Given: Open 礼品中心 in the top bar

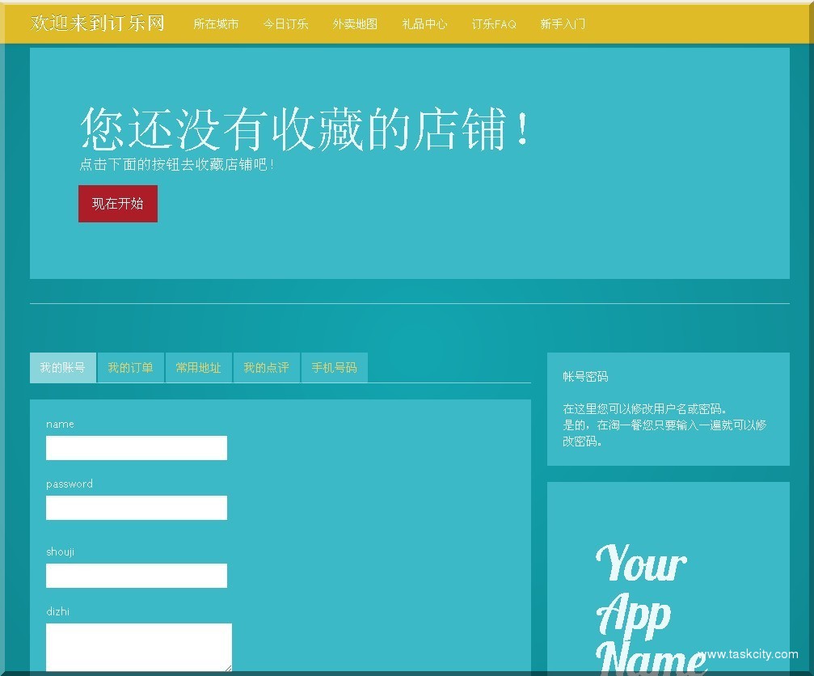Looking at the screenshot, I should click(424, 24).
